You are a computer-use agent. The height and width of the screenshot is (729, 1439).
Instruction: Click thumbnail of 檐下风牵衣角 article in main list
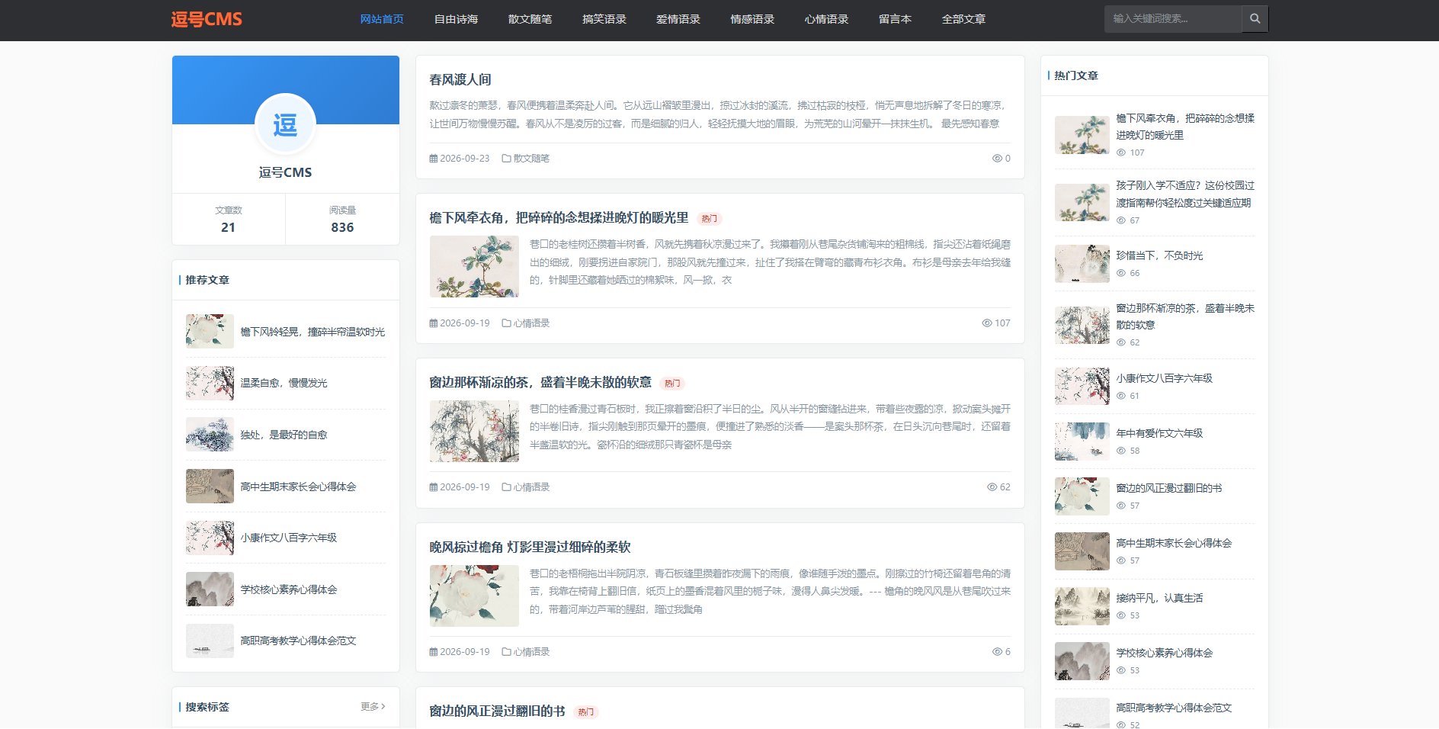pyautogui.click(x=474, y=266)
